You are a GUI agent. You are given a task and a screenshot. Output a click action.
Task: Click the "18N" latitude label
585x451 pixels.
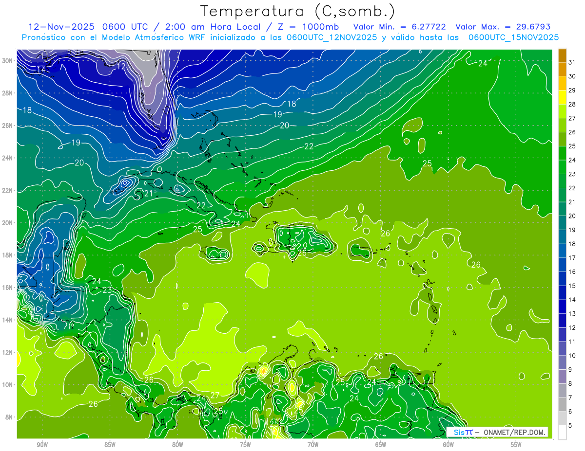(x=8, y=255)
